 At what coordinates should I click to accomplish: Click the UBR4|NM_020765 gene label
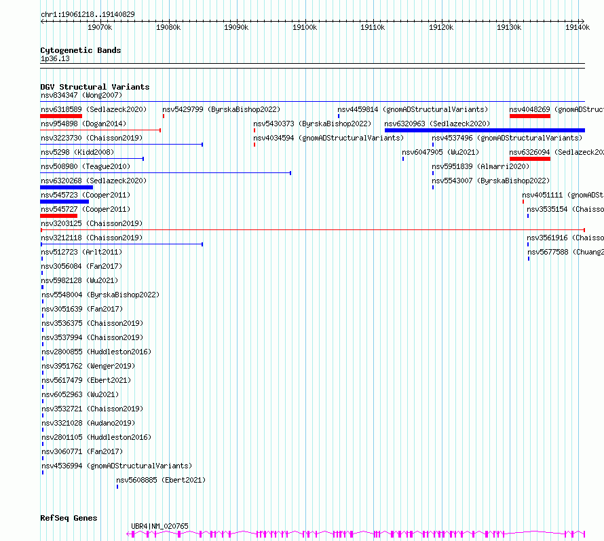160,526
